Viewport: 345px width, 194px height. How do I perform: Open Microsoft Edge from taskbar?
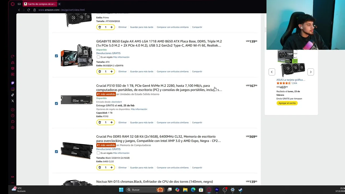click(x=193, y=190)
